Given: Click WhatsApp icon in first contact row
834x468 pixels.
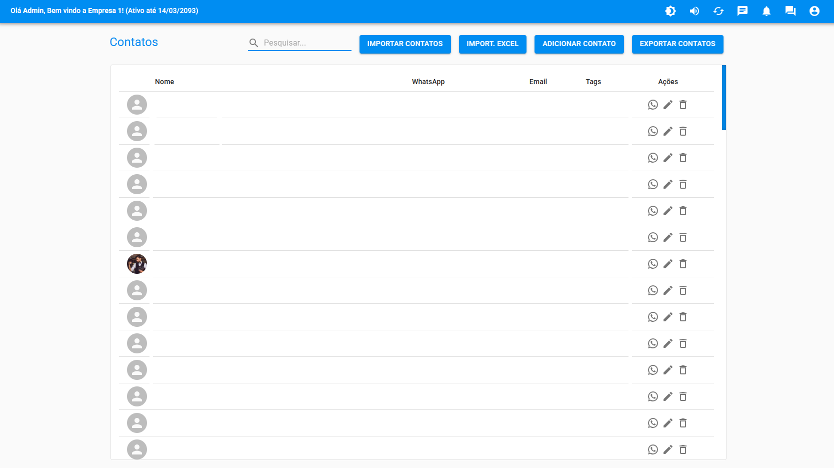Looking at the screenshot, I should pos(653,105).
